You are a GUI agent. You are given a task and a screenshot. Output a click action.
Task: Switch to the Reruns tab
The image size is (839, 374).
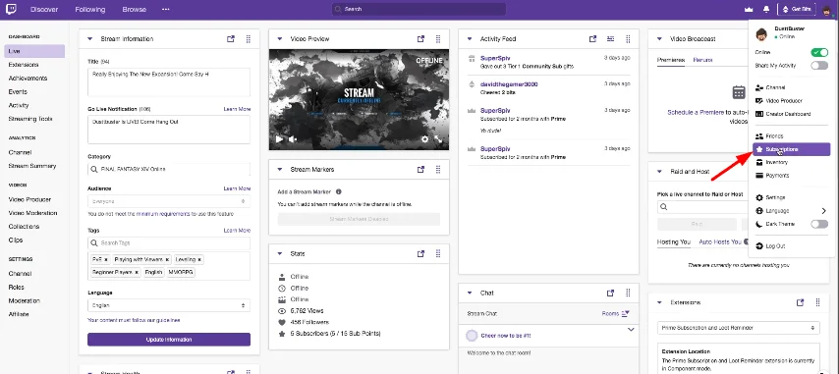702,60
